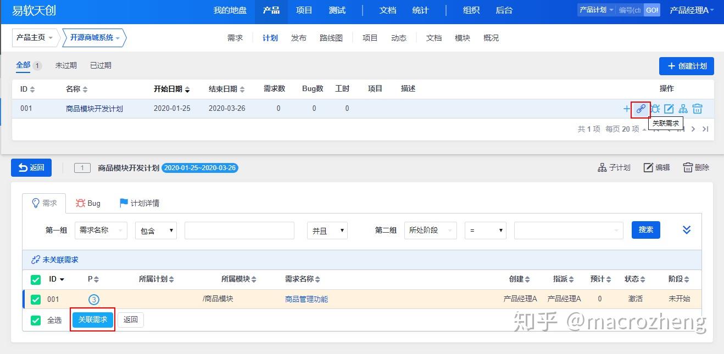
Task: Switch to the 需求 tab with bulb icon
Action: (x=44, y=203)
